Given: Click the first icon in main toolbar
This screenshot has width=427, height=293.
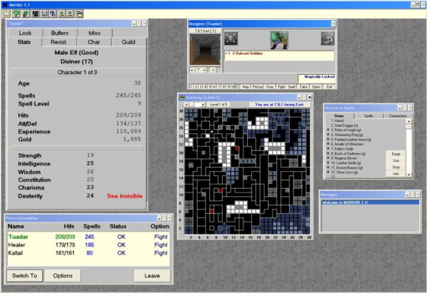Looking at the screenshot, I should click(x=6, y=14).
